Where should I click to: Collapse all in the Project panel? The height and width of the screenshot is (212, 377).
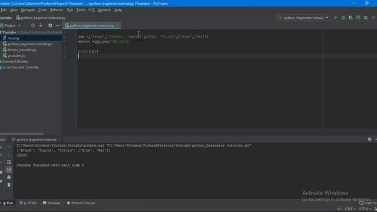tap(41, 25)
